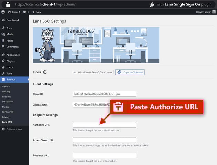
Task: Open the Plugins menu
Action: pos(14,61)
